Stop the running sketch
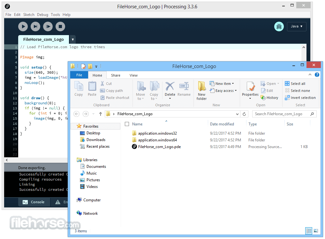325x239 pixels. pyautogui.click(x=60, y=26)
